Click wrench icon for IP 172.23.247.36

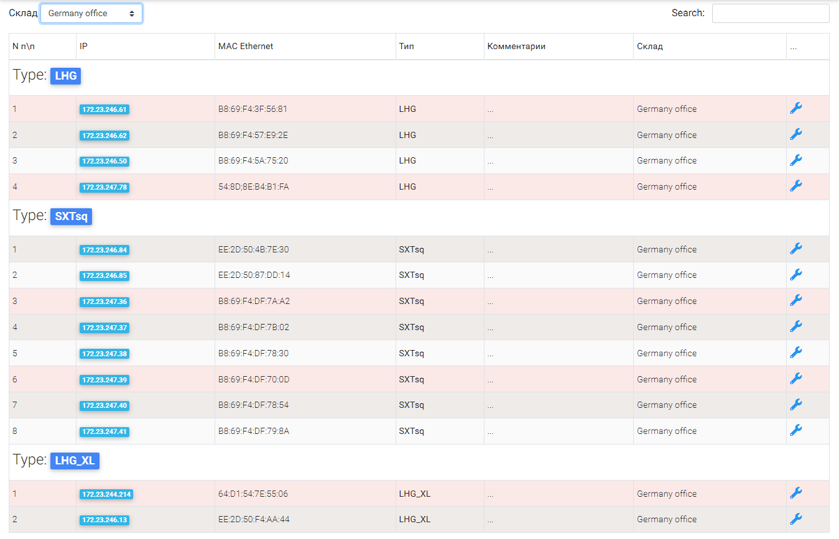795,301
